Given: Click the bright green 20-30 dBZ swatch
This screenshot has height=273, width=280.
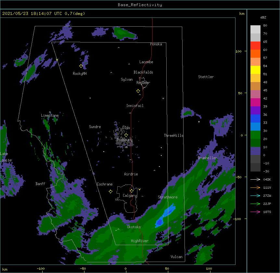Looking at the screenshot, I should click(x=255, y=135).
